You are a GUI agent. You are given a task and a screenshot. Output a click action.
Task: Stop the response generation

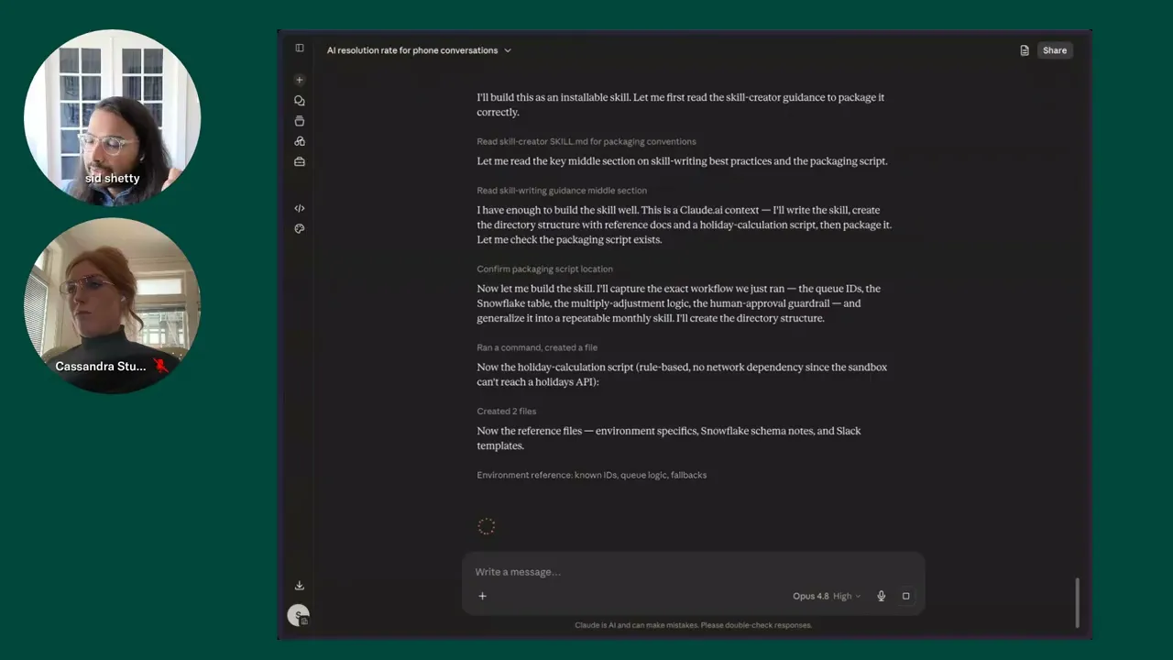(x=906, y=596)
